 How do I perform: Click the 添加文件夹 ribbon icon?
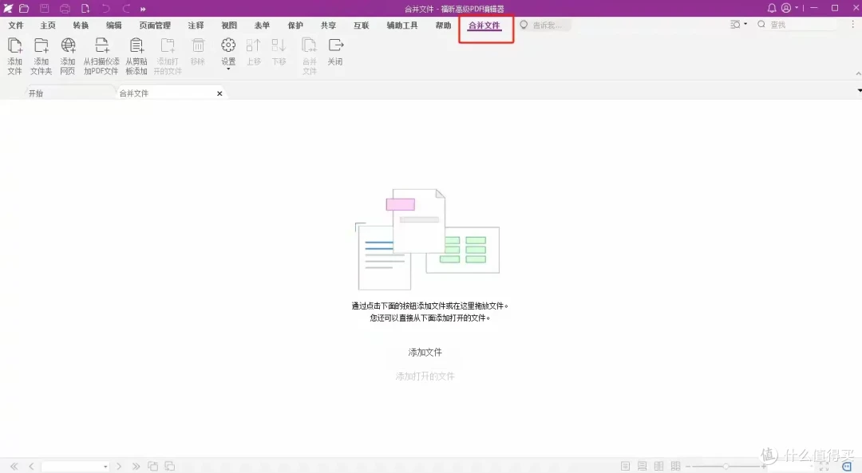point(42,45)
